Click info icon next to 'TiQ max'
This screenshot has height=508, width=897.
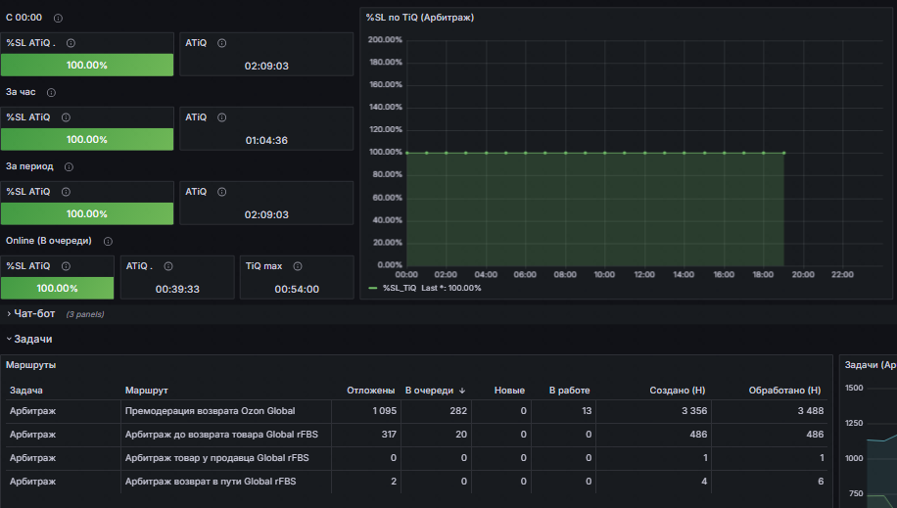point(298,266)
